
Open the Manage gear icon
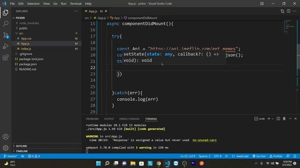coord(6,147)
